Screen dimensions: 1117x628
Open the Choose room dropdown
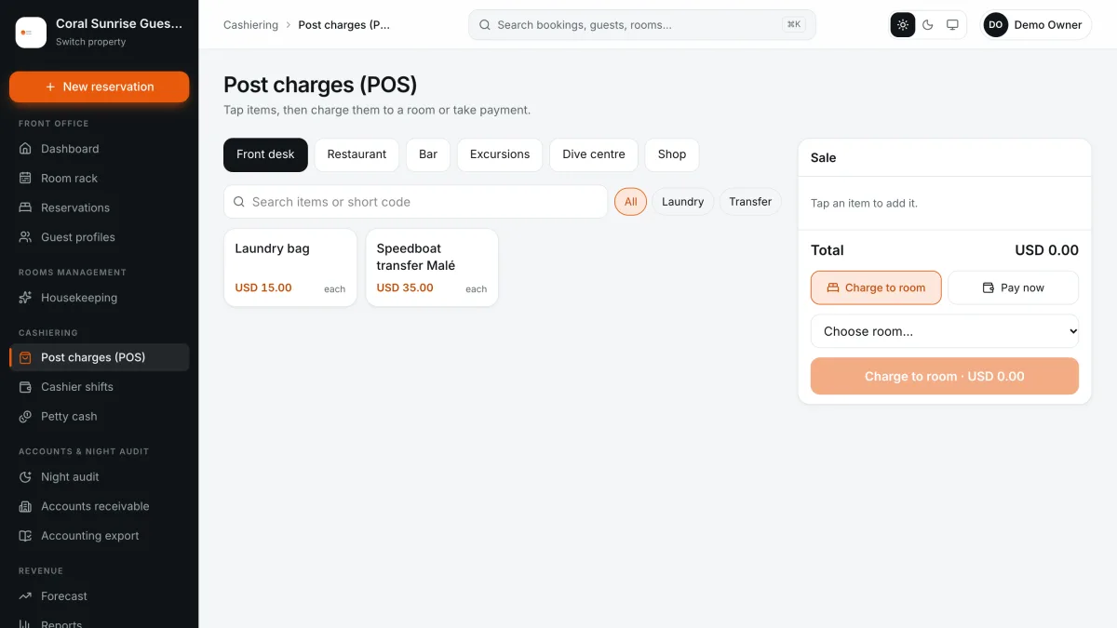(x=945, y=331)
